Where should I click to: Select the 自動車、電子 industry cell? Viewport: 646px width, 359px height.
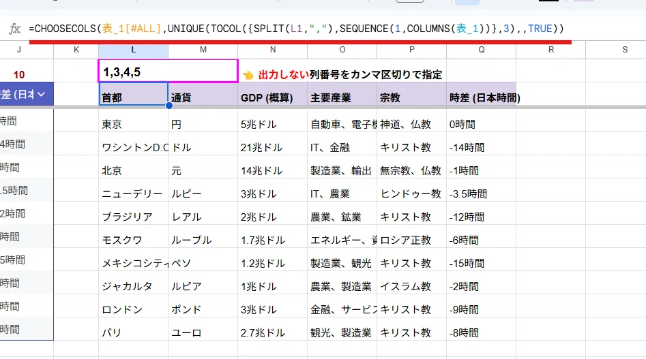[x=342, y=121]
